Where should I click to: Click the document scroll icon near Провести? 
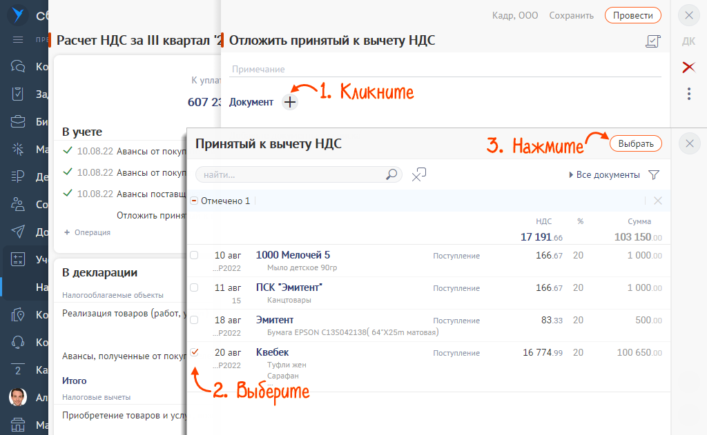tap(652, 42)
